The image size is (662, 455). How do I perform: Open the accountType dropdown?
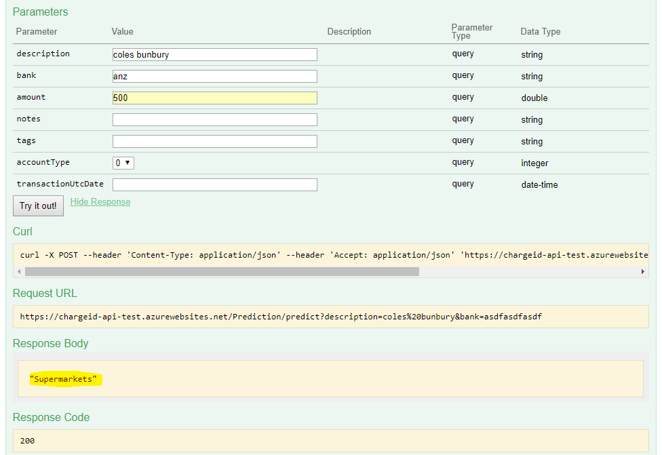point(123,163)
